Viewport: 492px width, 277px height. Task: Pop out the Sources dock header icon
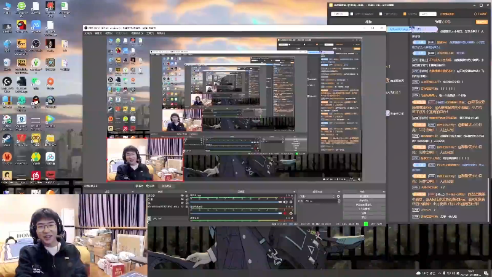pyautogui.click(x=186, y=191)
